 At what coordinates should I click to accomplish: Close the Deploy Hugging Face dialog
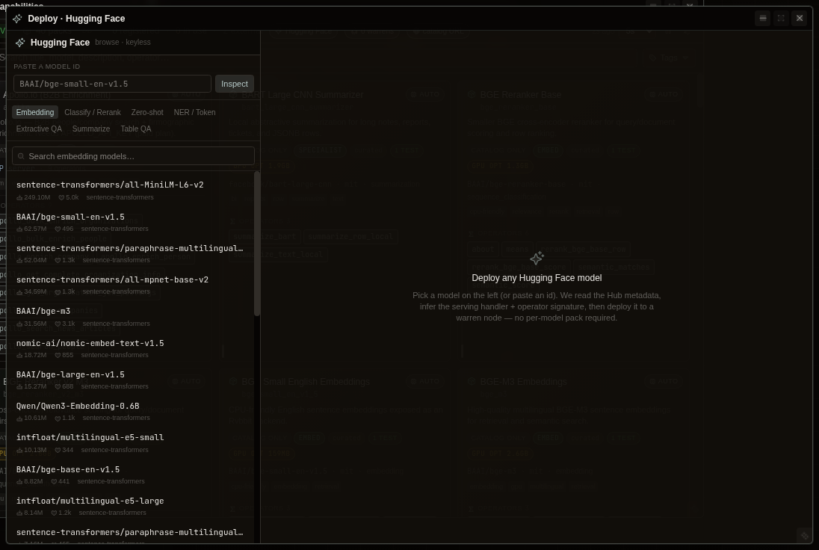coord(799,18)
